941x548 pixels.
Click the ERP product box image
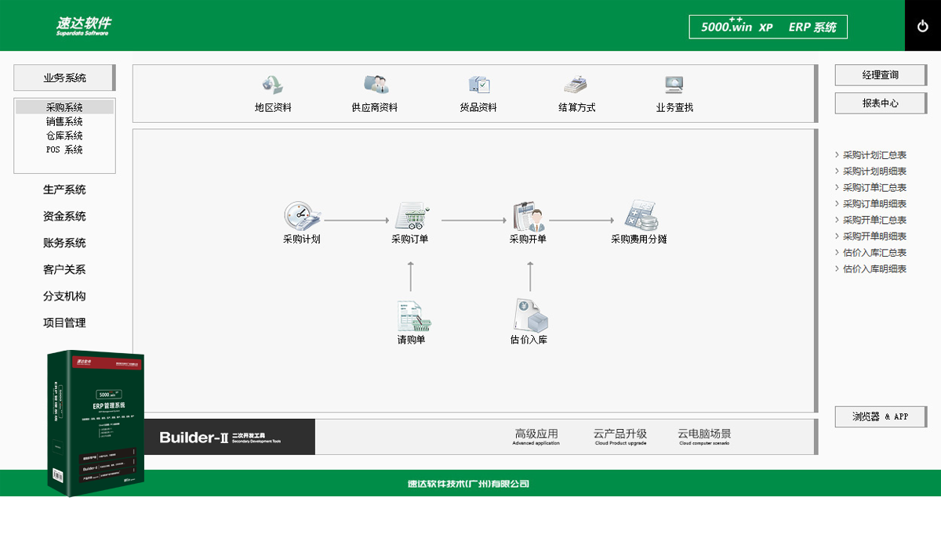click(x=96, y=423)
